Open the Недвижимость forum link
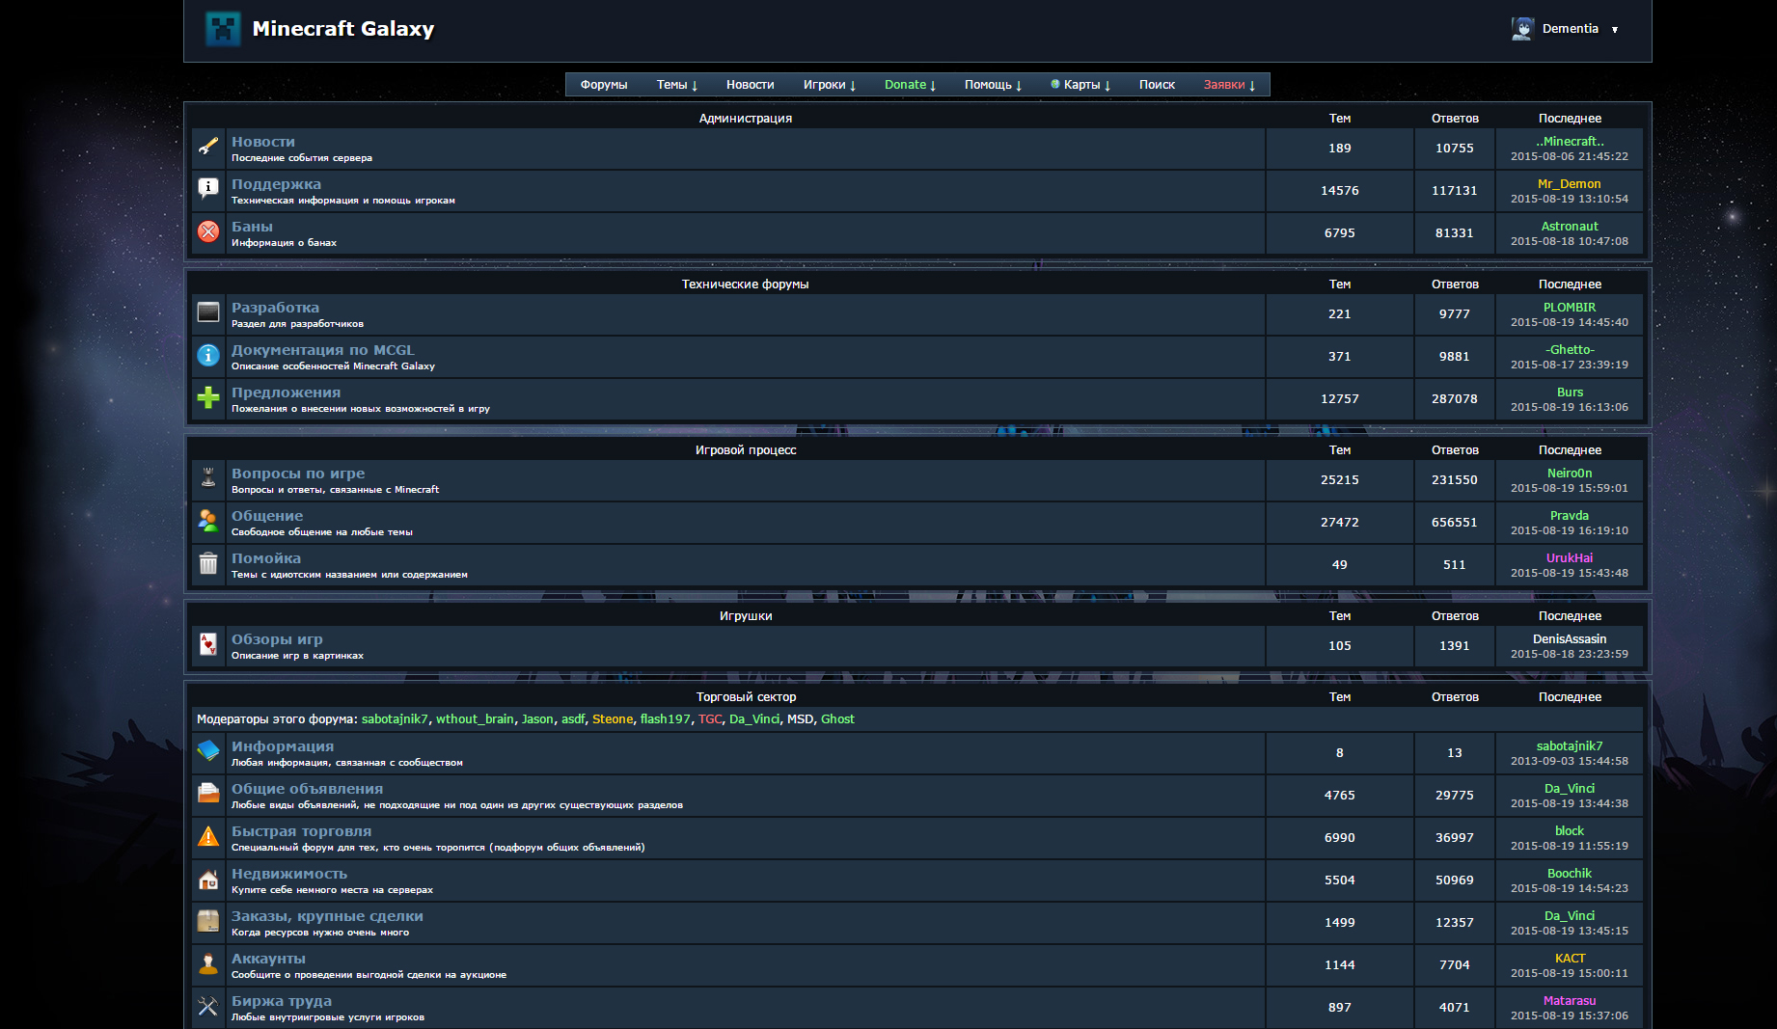The height and width of the screenshot is (1029, 1777). pyautogui.click(x=289, y=874)
